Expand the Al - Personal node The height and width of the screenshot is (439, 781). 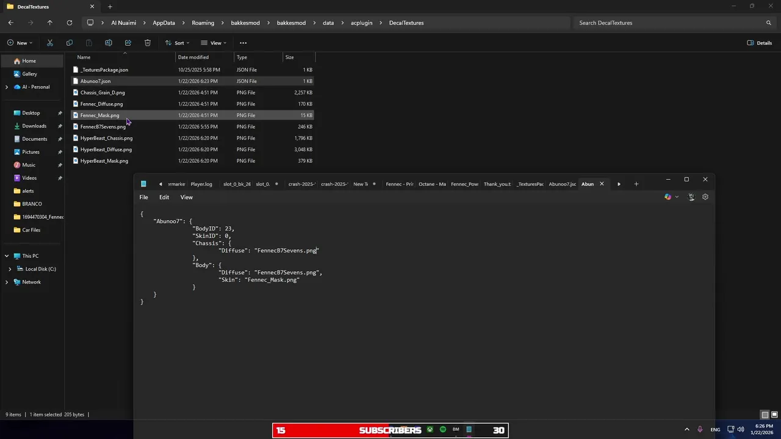tap(7, 87)
